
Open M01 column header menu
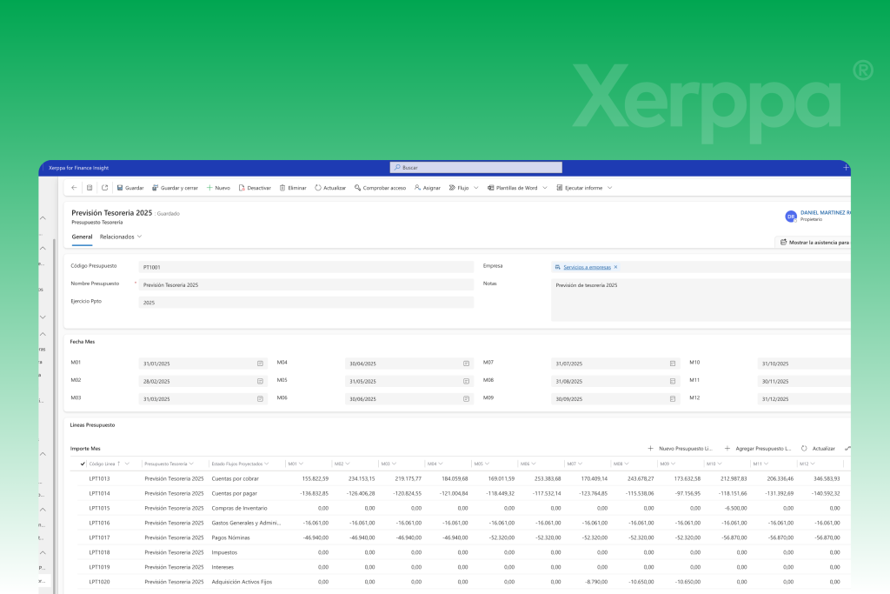[x=296, y=464]
